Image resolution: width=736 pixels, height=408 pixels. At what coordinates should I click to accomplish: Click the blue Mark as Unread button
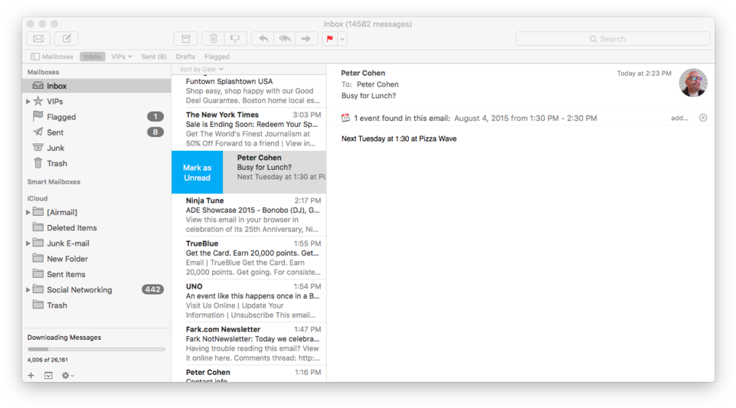pos(197,173)
